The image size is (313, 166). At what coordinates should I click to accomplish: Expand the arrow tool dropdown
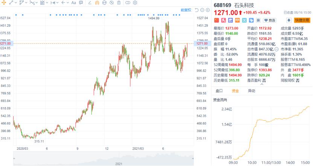(67, 3)
